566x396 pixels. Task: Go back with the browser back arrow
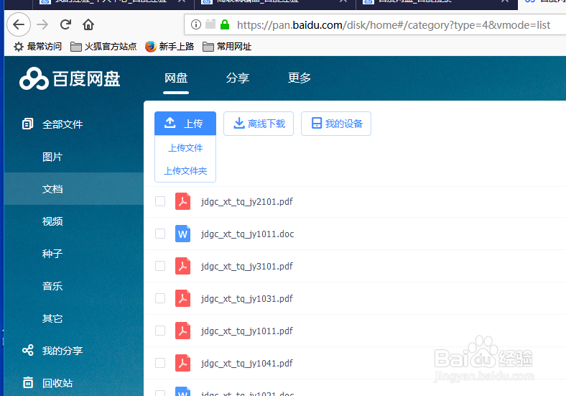pyautogui.click(x=19, y=24)
